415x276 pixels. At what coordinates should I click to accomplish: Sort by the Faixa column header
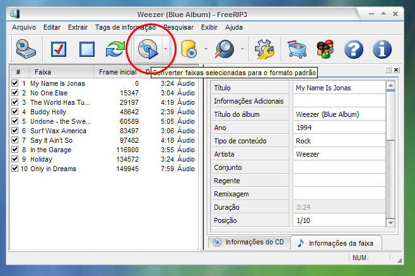tap(61, 72)
